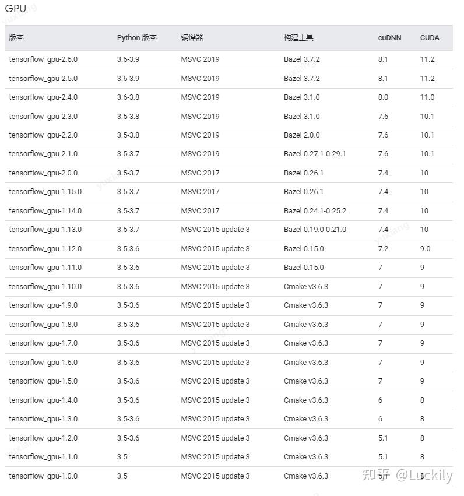
Task: Click the Python 版本 column header
Action: pyautogui.click(x=136, y=38)
